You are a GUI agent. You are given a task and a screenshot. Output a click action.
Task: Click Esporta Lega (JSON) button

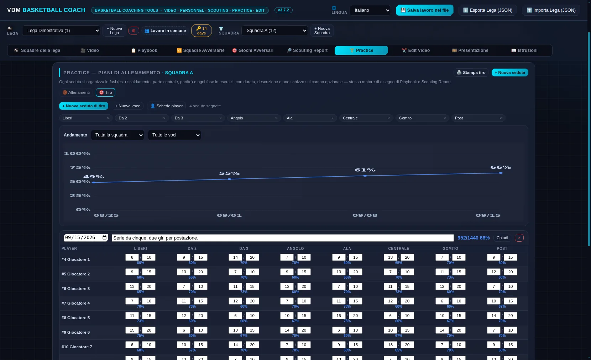488,10
